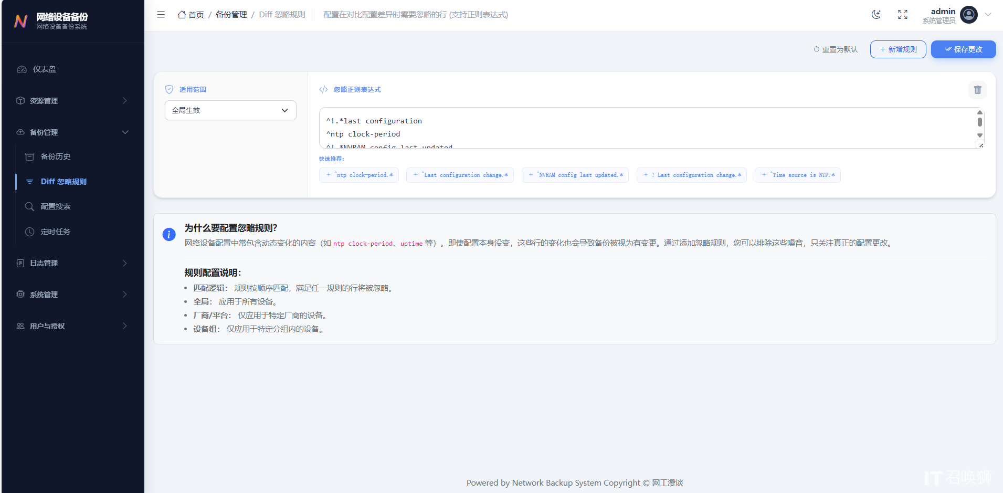Click the 为什么要配置忽略规则? heading
Image resolution: width=1003 pixels, height=493 pixels.
pyautogui.click(x=230, y=228)
